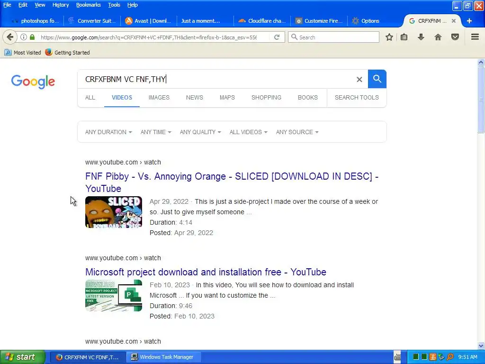Click the Firefox icon beside Getting Started

(x=49, y=52)
